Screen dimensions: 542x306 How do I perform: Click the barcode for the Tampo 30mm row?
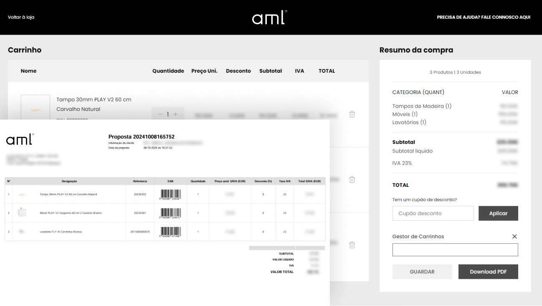click(x=170, y=194)
